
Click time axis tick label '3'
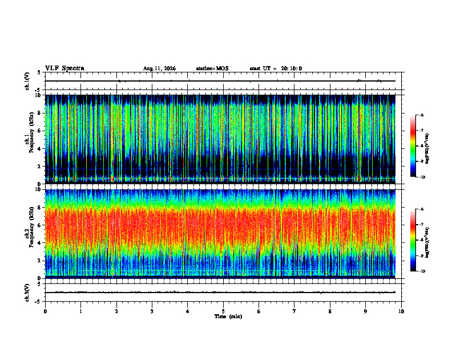coord(152,311)
